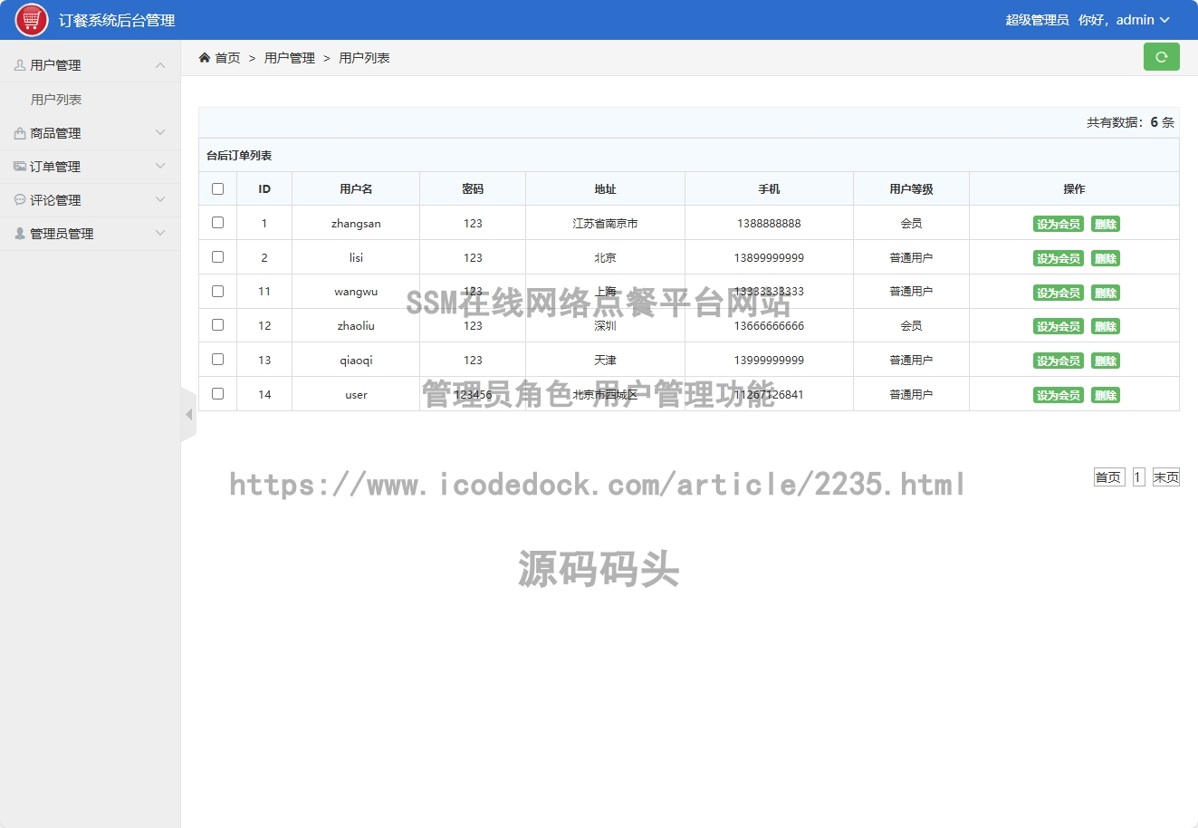Click 删除 for wangwu
The height and width of the screenshot is (828, 1198).
(x=1106, y=293)
